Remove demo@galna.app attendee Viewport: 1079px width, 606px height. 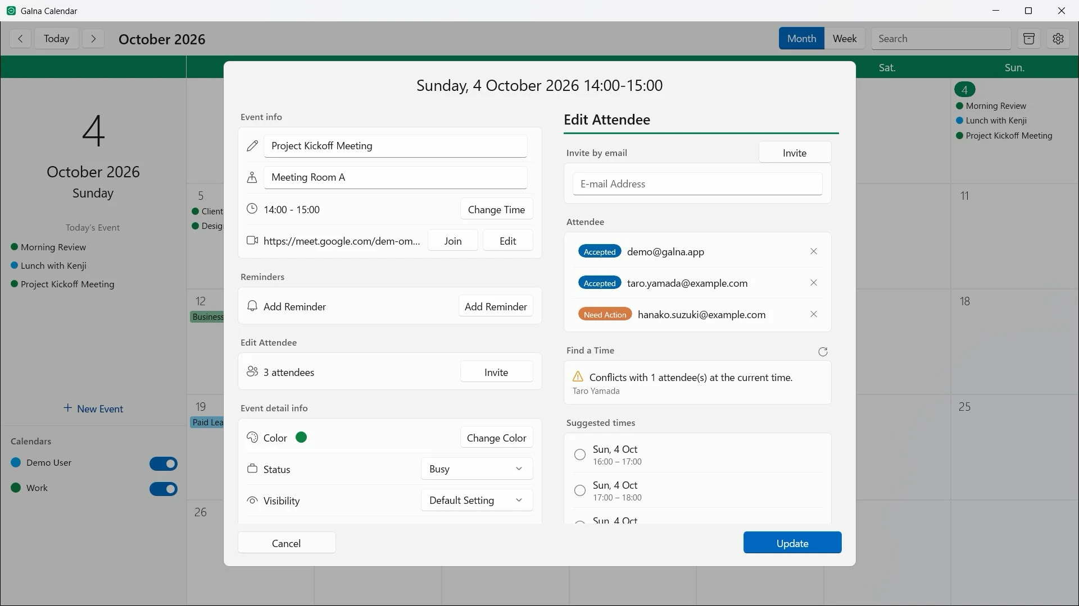tap(814, 251)
